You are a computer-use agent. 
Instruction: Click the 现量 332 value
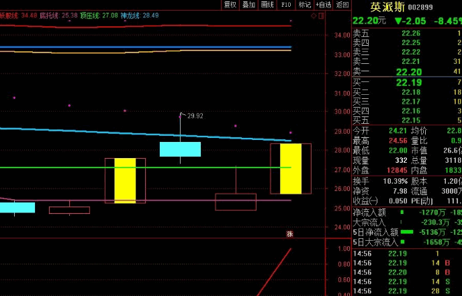point(402,161)
